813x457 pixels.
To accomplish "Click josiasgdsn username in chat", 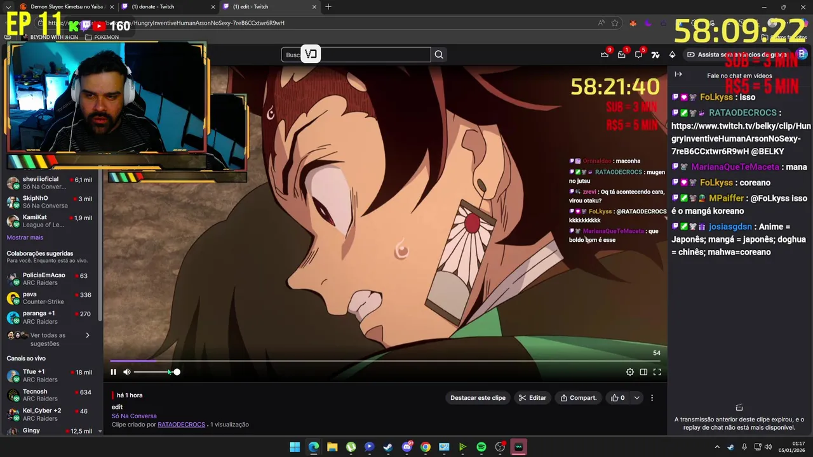I will (x=730, y=227).
